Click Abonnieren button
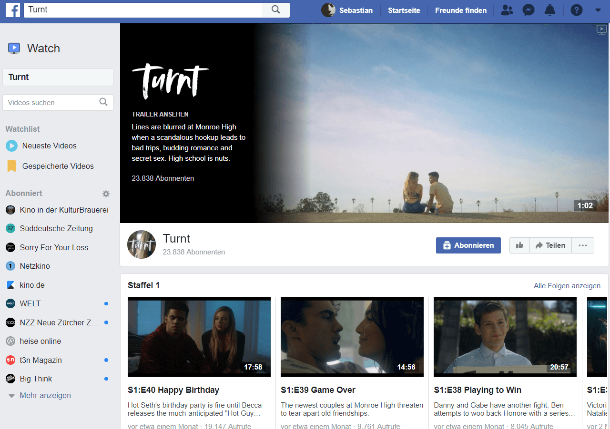The height and width of the screenshot is (429, 610). pos(468,245)
